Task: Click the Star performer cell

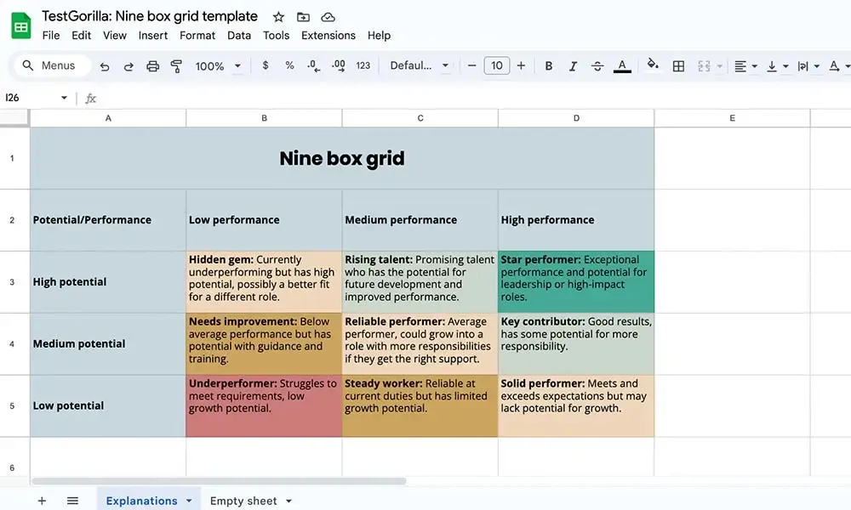Action: coord(576,282)
